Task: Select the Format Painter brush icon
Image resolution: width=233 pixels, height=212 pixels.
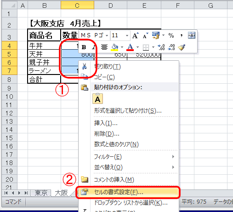Action: click(182, 47)
